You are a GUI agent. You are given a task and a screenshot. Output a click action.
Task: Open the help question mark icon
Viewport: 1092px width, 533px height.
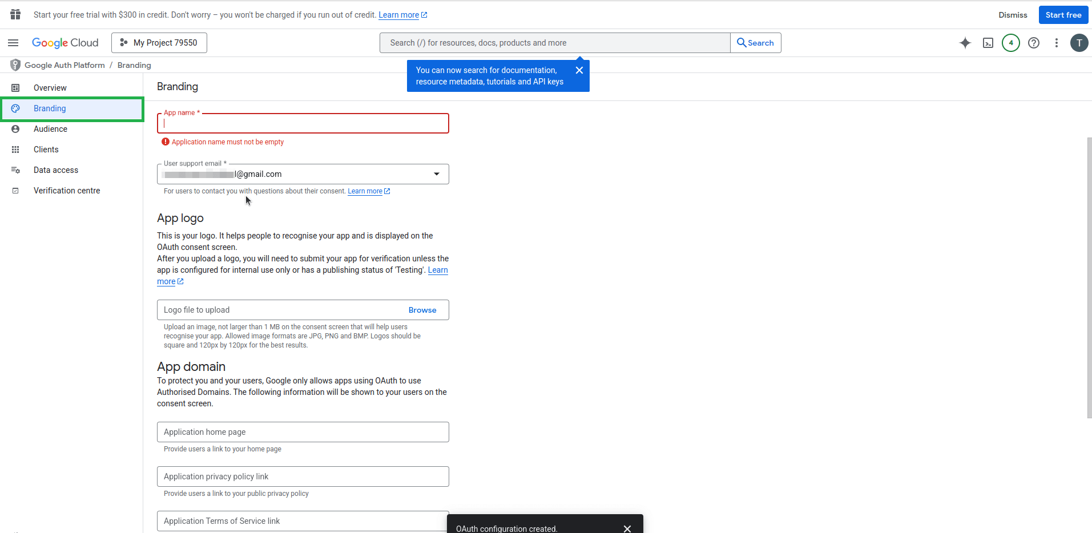point(1033,43)
